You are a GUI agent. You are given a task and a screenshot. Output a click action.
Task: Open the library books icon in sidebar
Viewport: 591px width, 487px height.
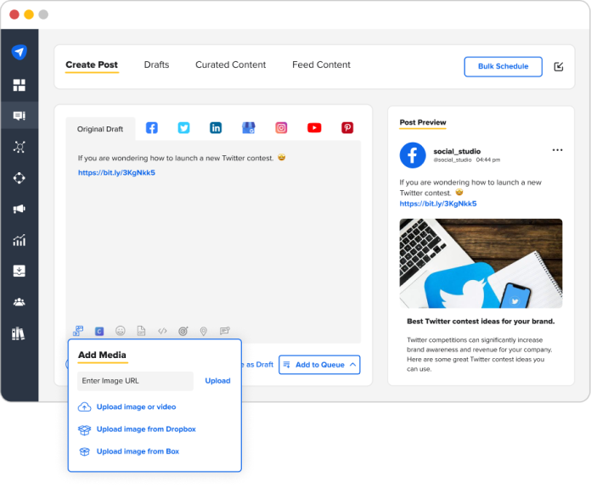pos(18,333)
